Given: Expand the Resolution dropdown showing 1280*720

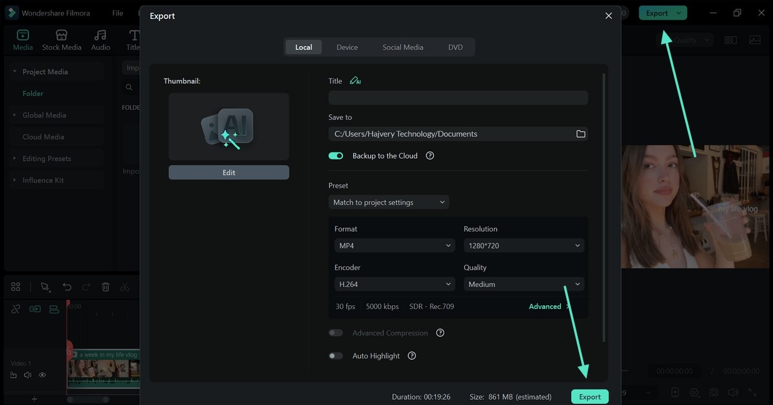Looking at the screenshot, I should (523, 246).
